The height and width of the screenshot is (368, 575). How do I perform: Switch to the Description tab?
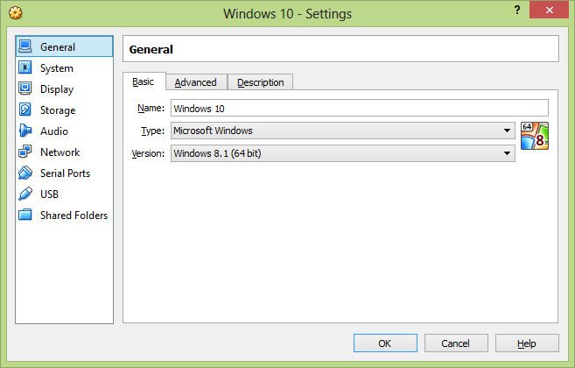(x=260, y=82)
